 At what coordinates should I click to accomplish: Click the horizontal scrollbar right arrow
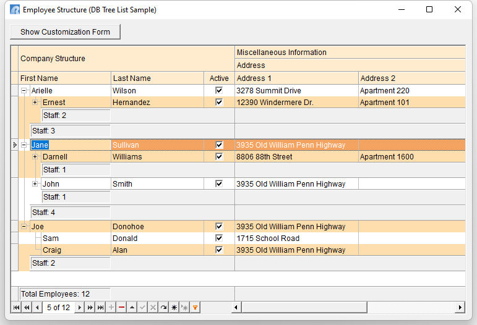[460, 307]
